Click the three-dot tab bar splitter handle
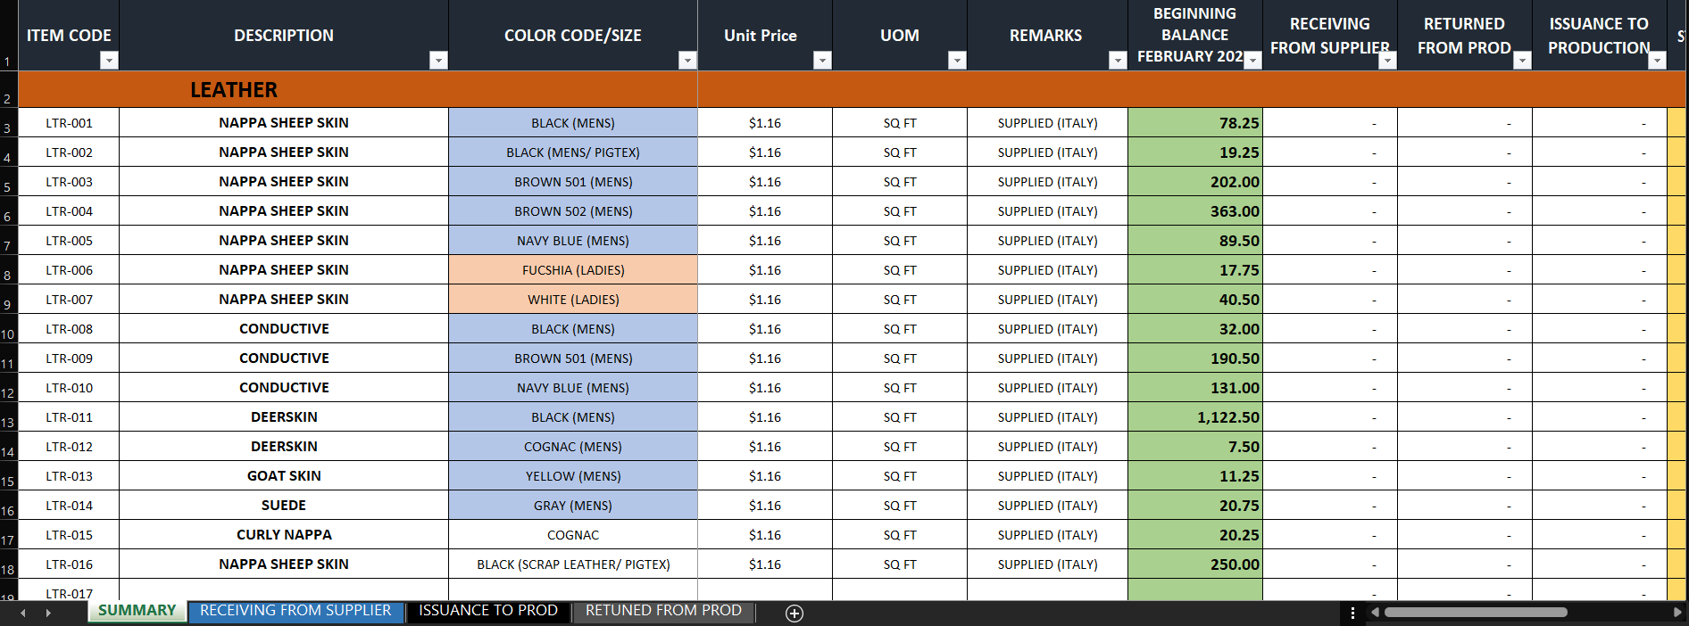This screenshot has width=1689, height=626. [1352, 613]
